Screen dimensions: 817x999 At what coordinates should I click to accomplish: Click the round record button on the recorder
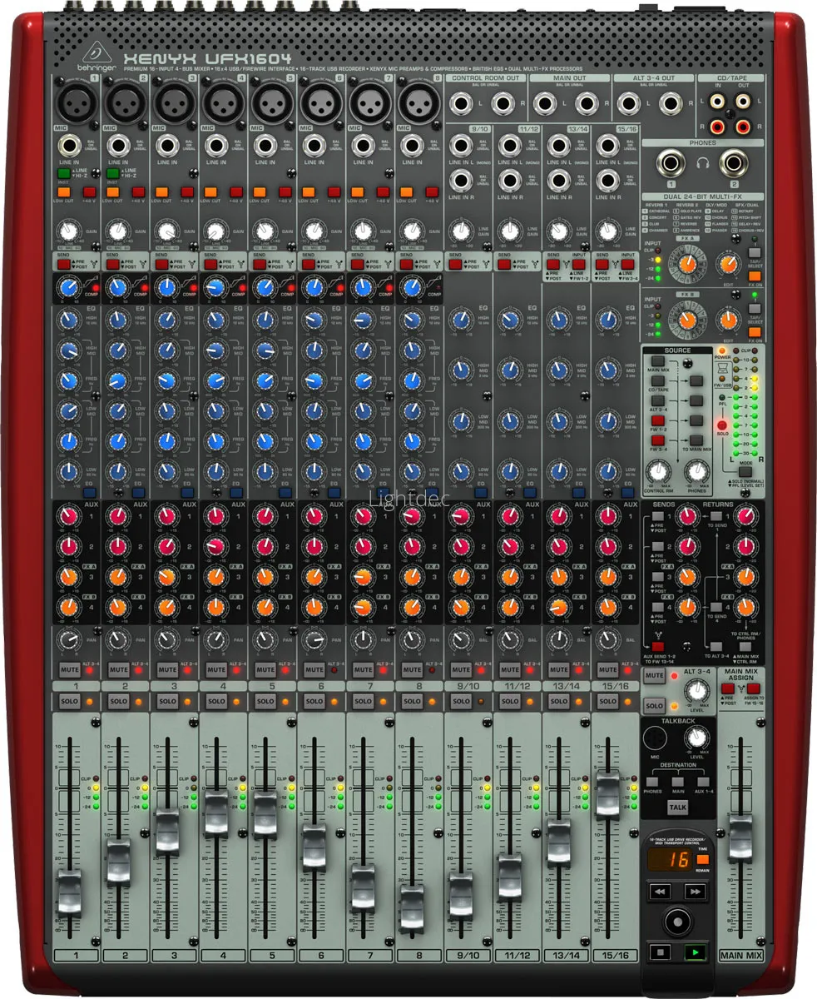[677, 921]
